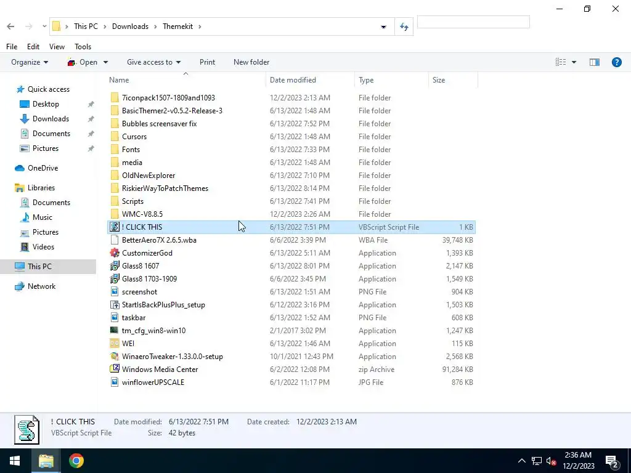Sort by the Date modified column header

311,80
